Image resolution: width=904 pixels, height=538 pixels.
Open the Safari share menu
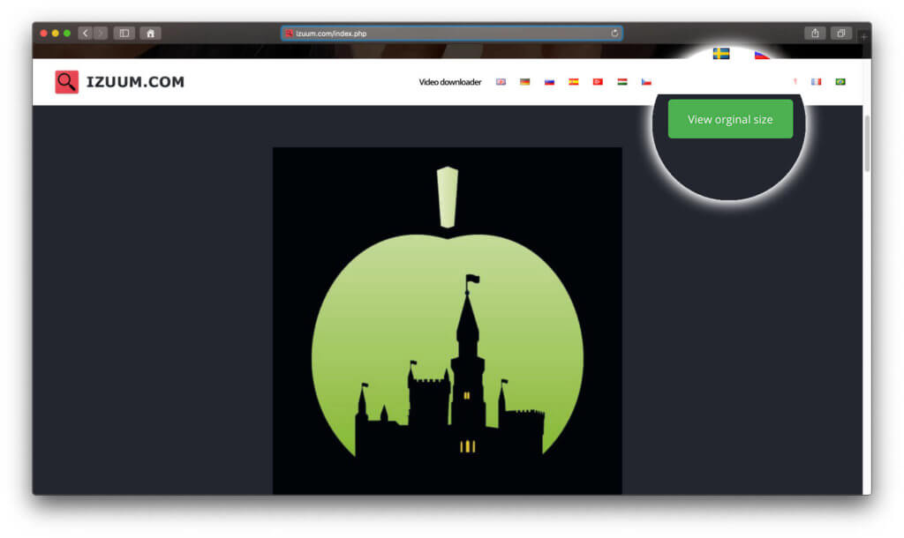click(815, 34)
